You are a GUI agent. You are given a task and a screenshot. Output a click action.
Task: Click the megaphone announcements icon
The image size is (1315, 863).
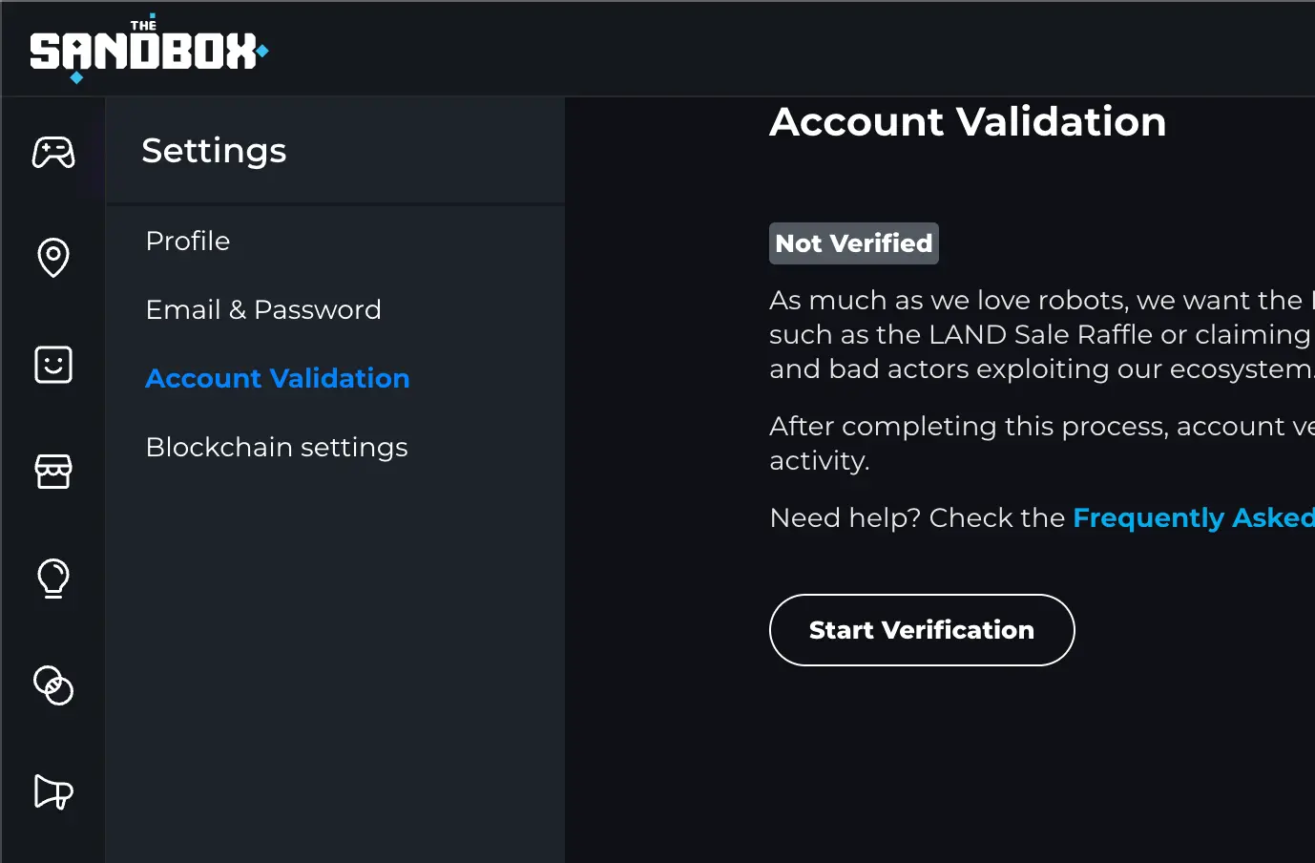[x=53, y=791]
